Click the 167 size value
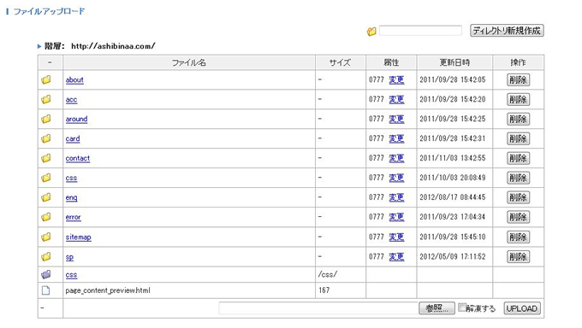Screen dimensions: 582x328 324,290
